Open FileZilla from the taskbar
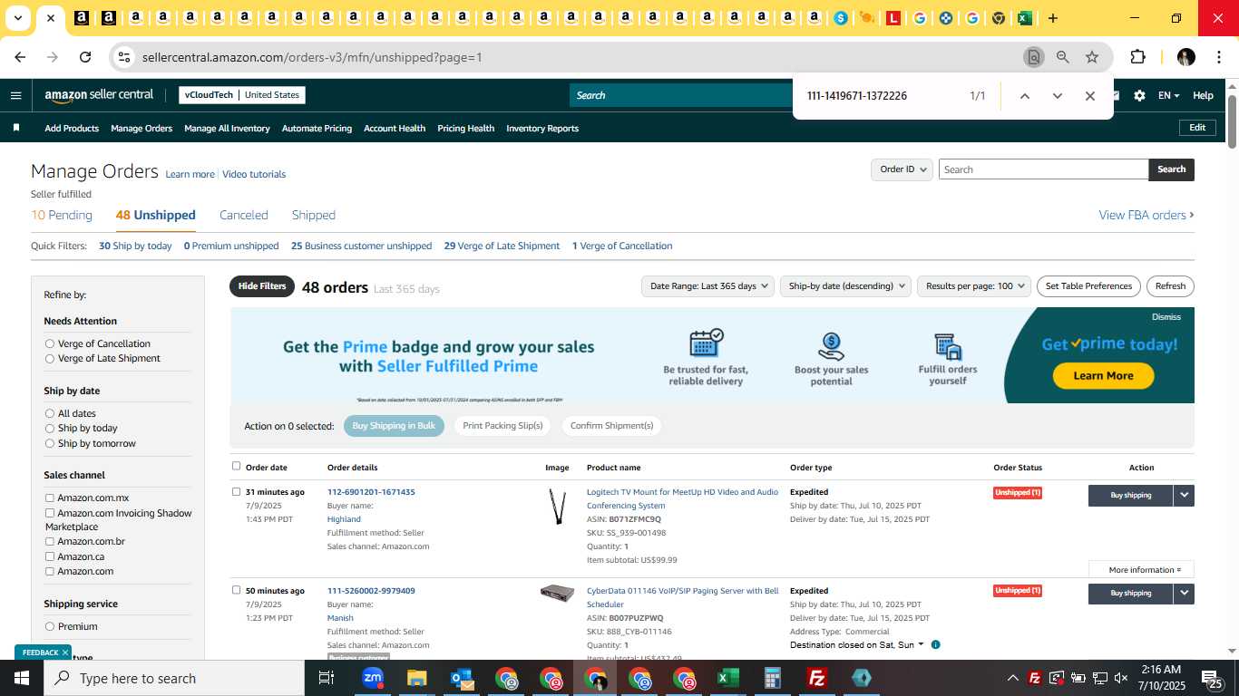Screen dimensions: 1239x696 817,678
